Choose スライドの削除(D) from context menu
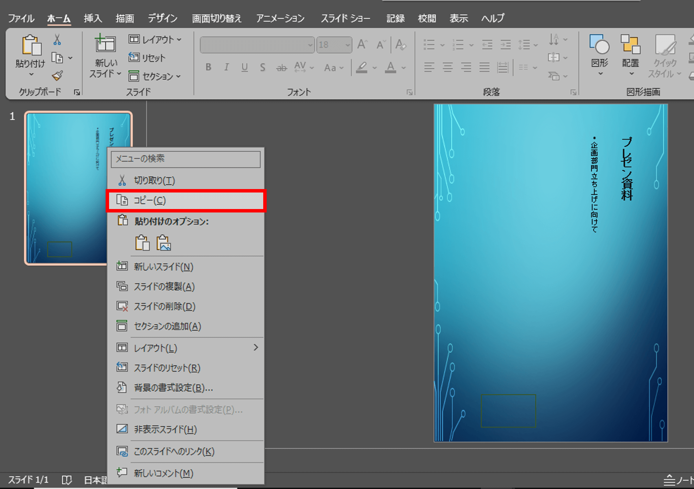 coord(186,306)
